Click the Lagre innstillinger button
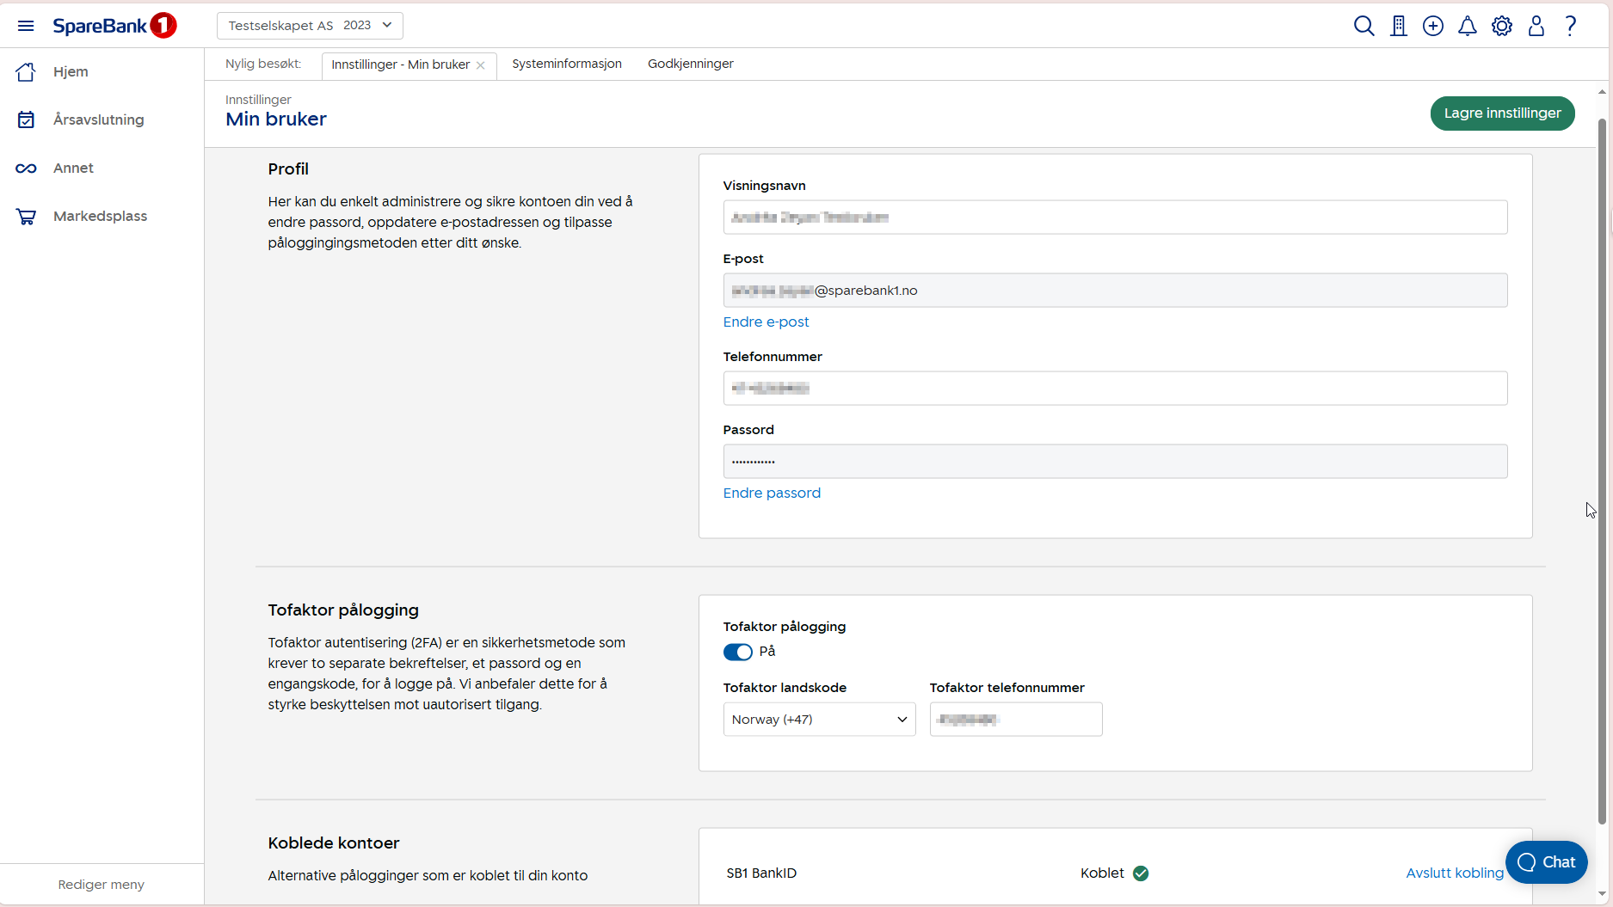Viewport: 1613px width, 907px height. [1502, 113]
